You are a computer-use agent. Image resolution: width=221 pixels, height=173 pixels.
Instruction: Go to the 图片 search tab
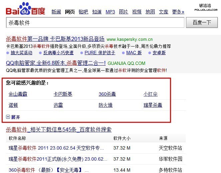tap(123, 12)
